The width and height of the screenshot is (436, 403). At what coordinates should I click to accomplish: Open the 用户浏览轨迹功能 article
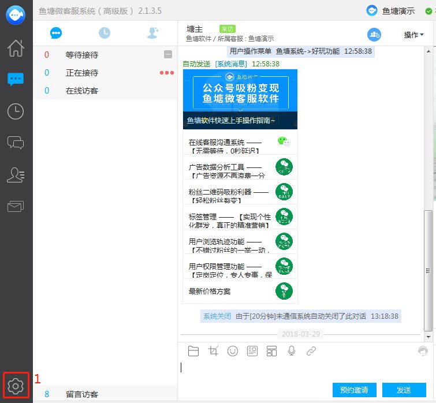240,241
